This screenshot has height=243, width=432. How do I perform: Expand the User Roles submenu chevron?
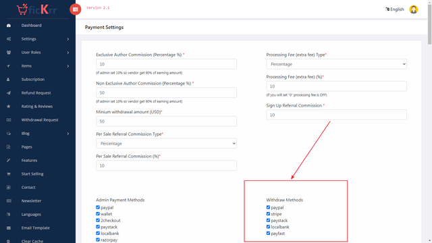tap(67, 53)
